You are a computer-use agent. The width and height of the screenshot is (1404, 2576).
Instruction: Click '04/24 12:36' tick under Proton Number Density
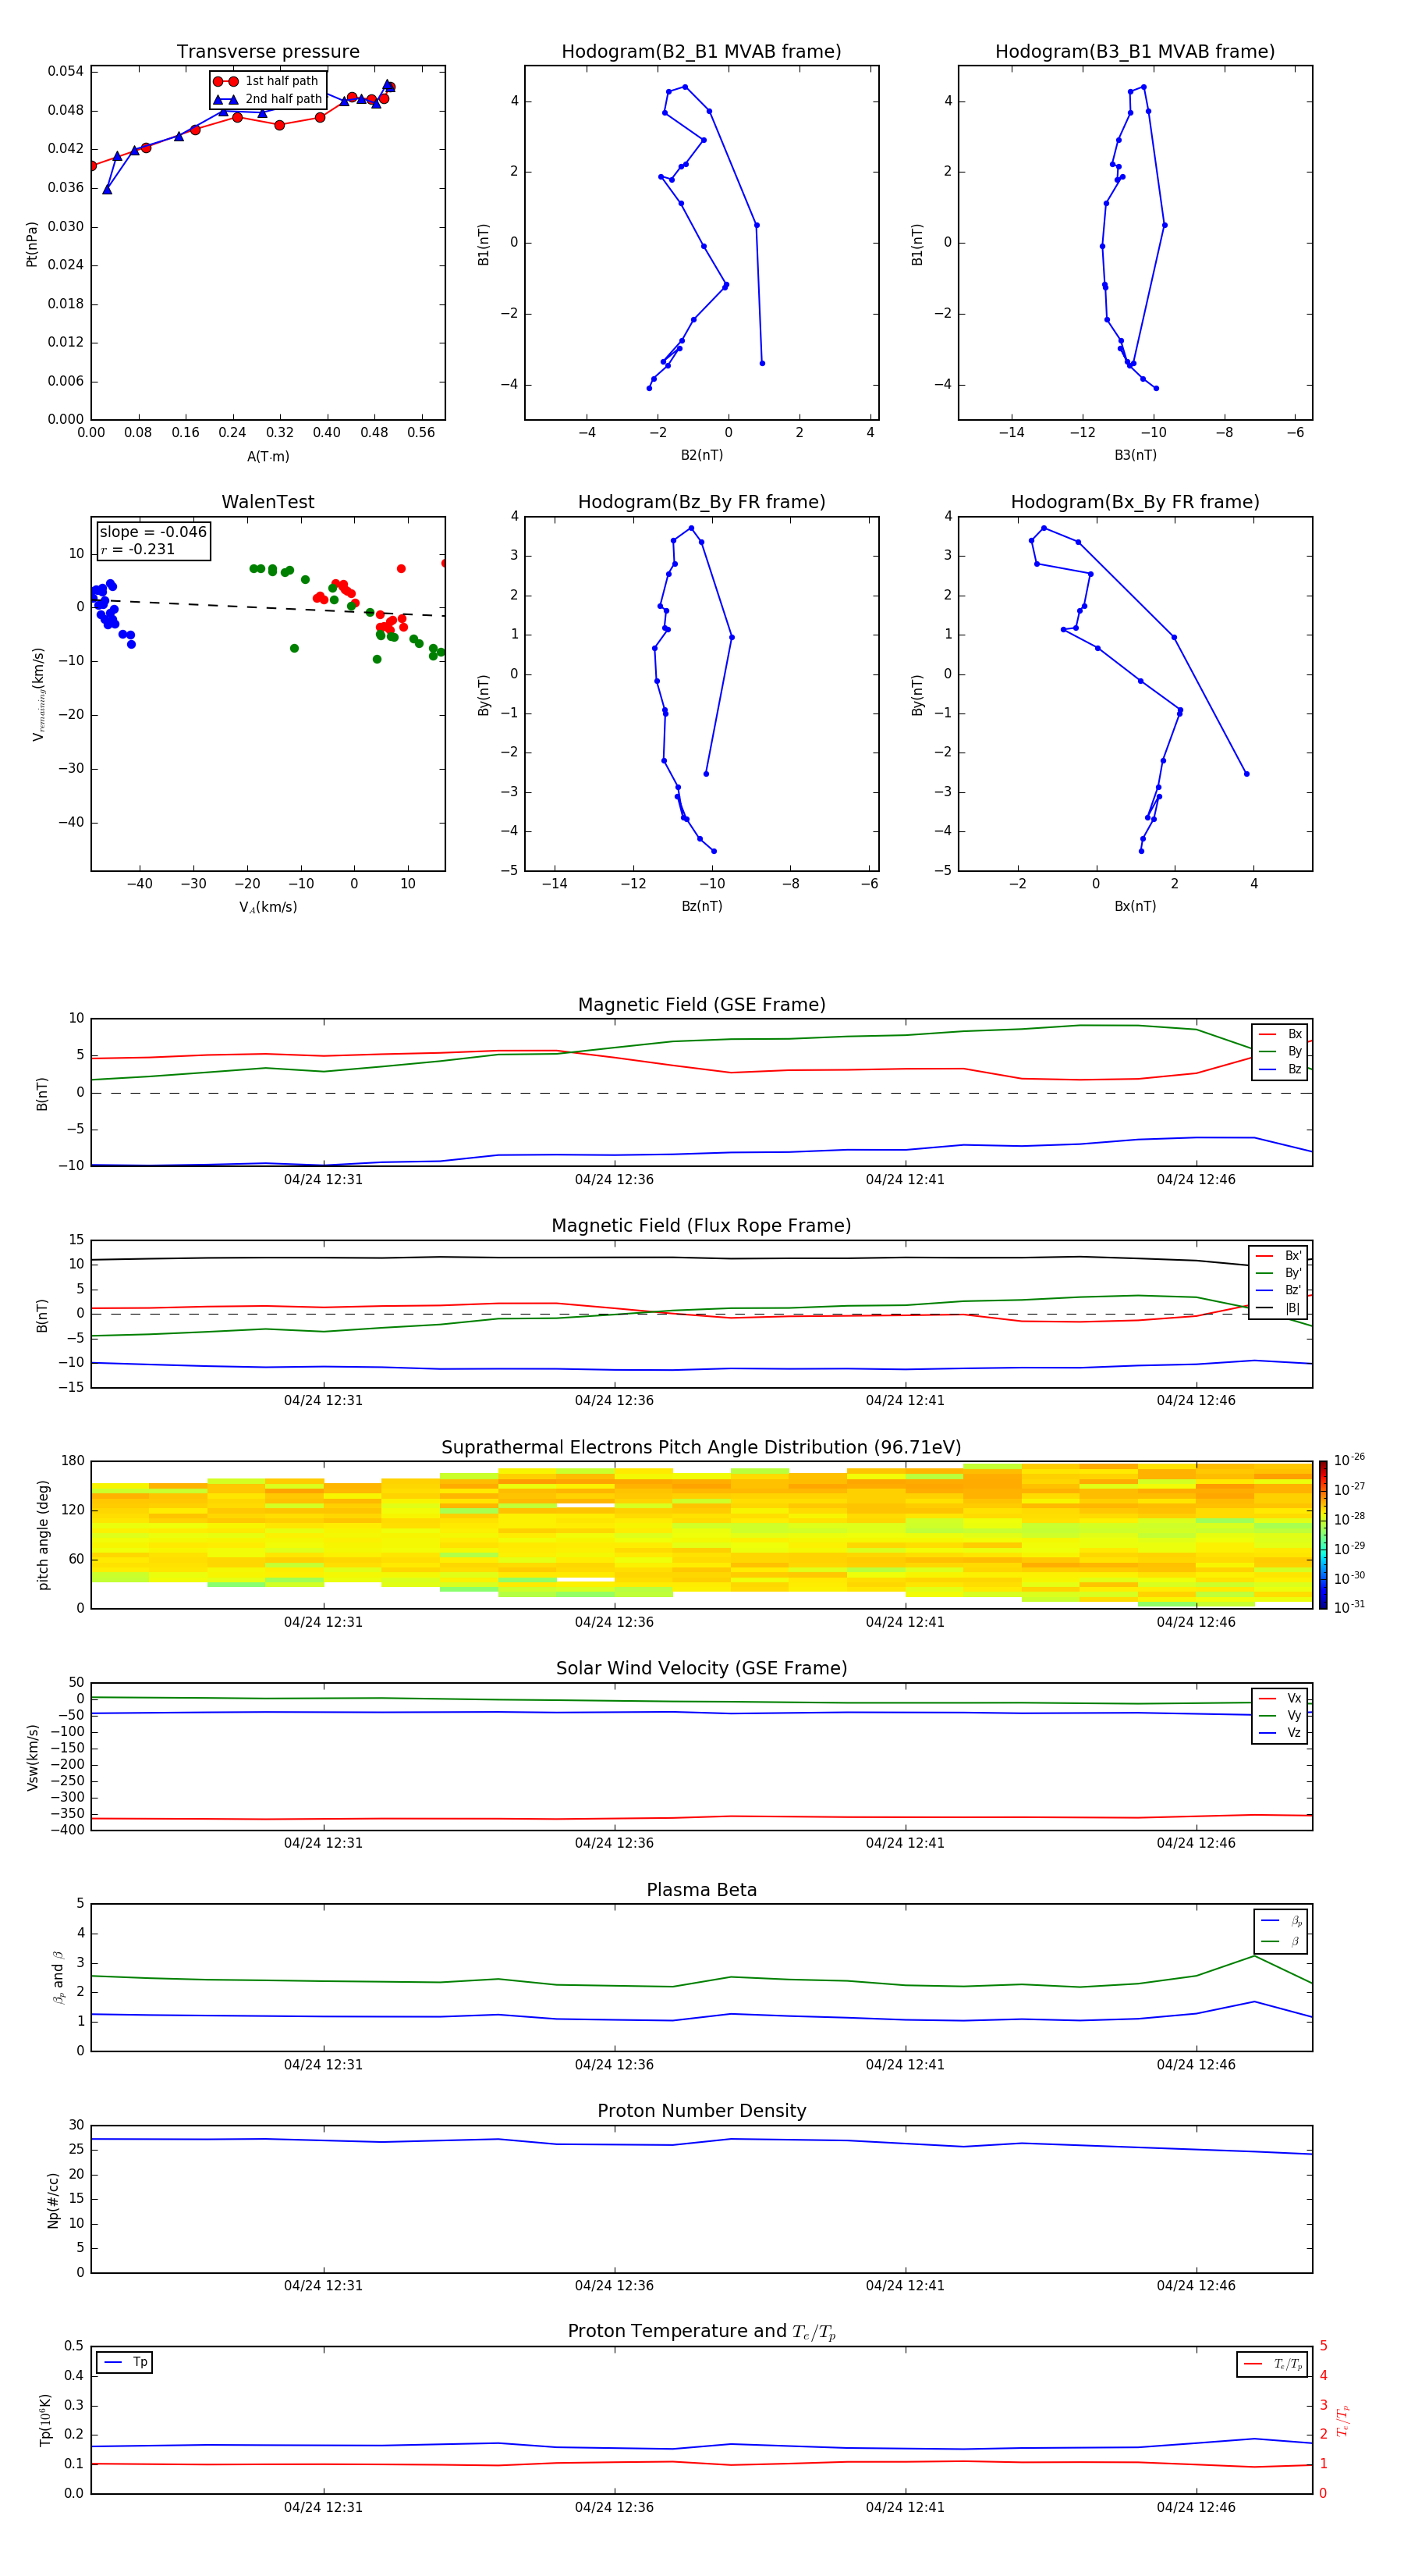(x=614, y=2286)
